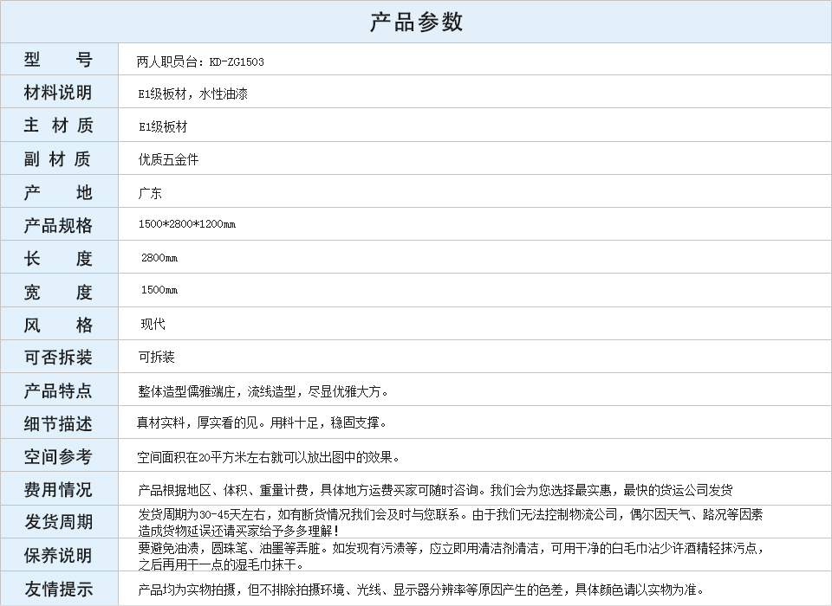832x606 pixels.
Task: Click the 产品特点 label cell
Action: (58, 390)
